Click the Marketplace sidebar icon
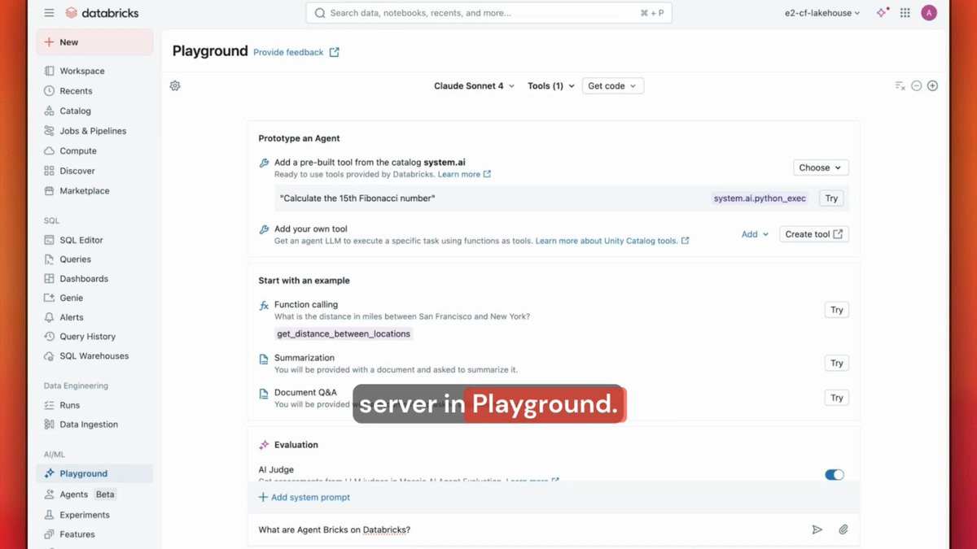The image size is (977, 549). [x=50, y=190]
